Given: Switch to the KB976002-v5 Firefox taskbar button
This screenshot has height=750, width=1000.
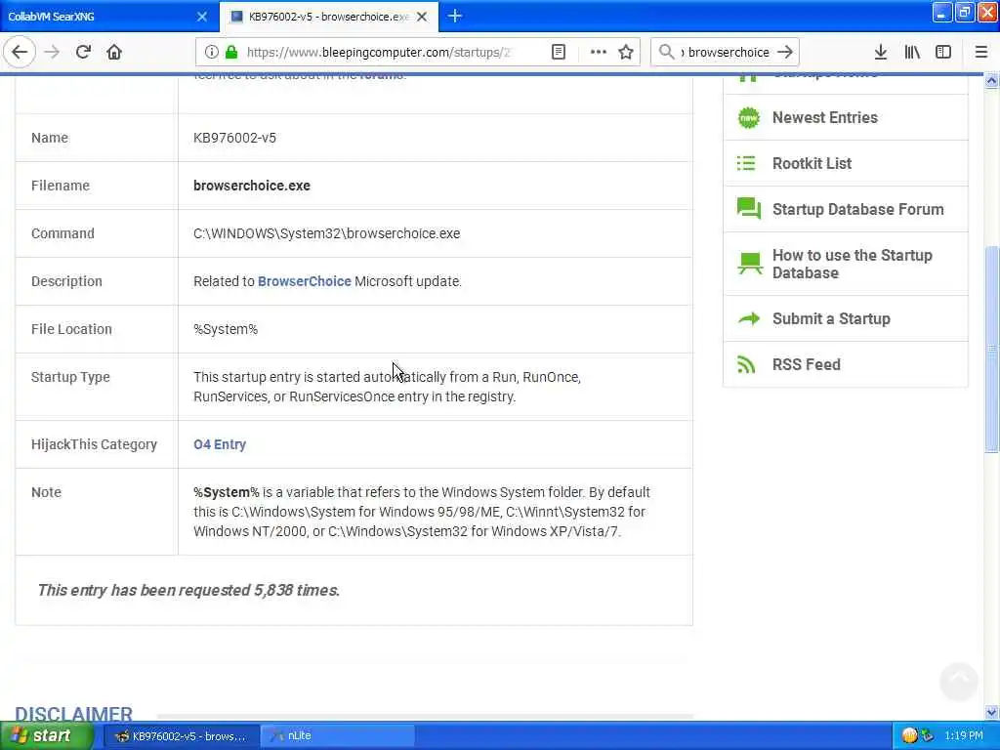Looking at the screenshot, I should (181, 736).
